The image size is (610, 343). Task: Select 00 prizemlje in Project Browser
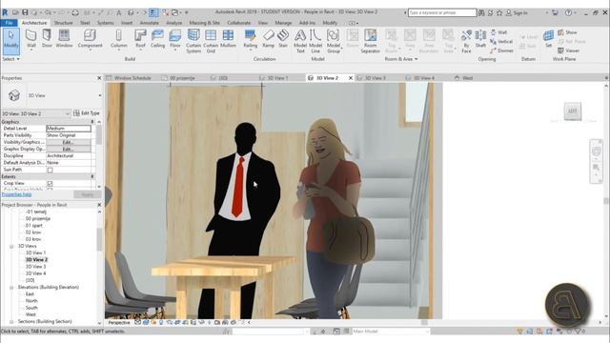(x=38, y=218)
